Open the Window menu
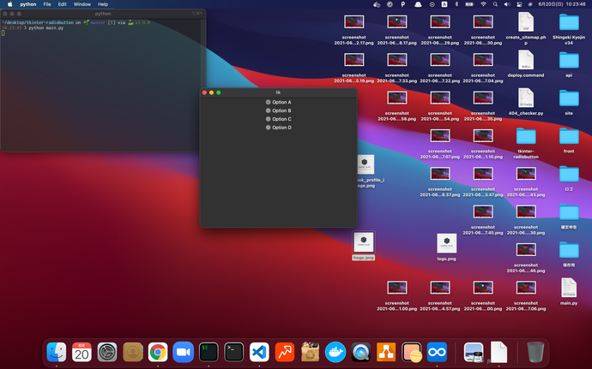Image resolution: width=592 pixels, height=369 pixels. click(82, 4)
